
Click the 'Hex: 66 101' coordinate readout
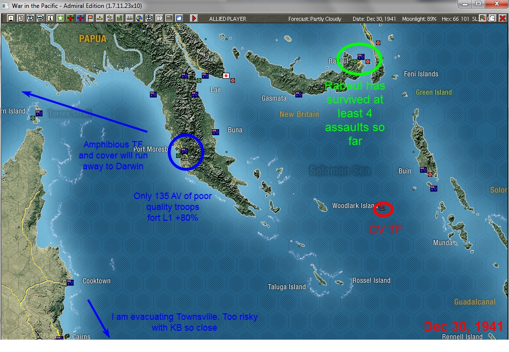coord(456,19)
